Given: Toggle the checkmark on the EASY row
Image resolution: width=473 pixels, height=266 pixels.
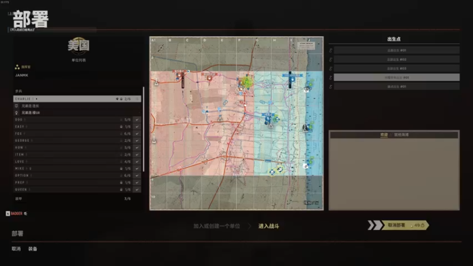Looking at the screenshot, I should coord(137,126).
